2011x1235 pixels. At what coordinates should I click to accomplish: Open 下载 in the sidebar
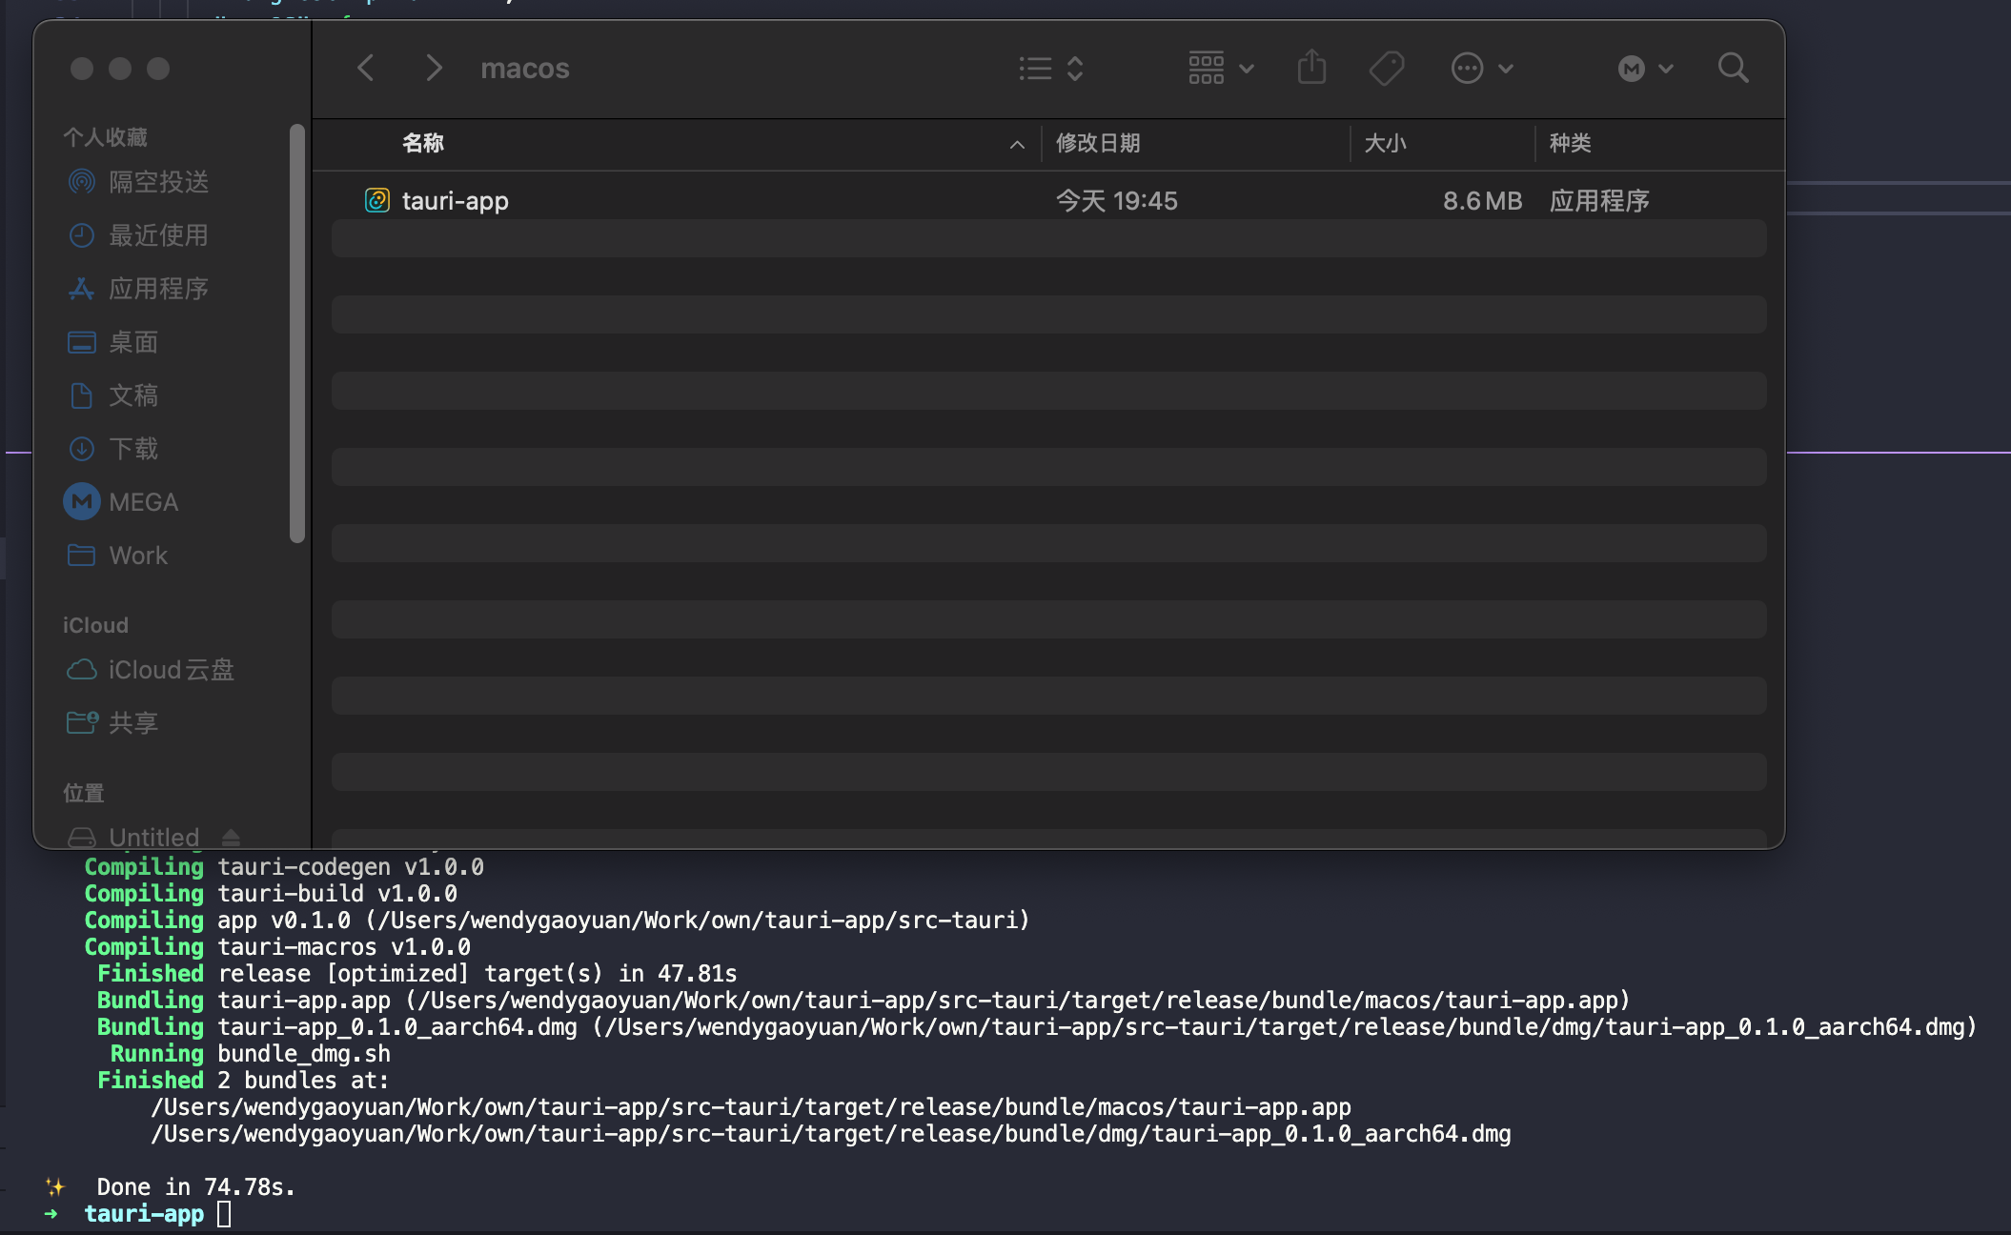(x=133, y=449)
